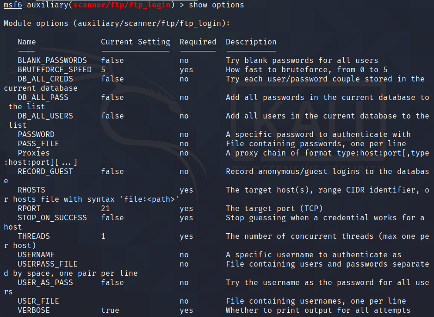Click the STOP_ON_SUCCESS false setting
434x317 pixels.
pyautogui.click(x=112, y=218)
